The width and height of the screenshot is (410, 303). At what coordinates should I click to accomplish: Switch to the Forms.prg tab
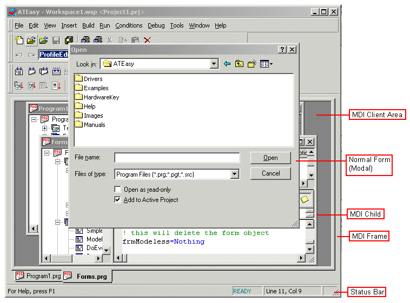(87, 276)
